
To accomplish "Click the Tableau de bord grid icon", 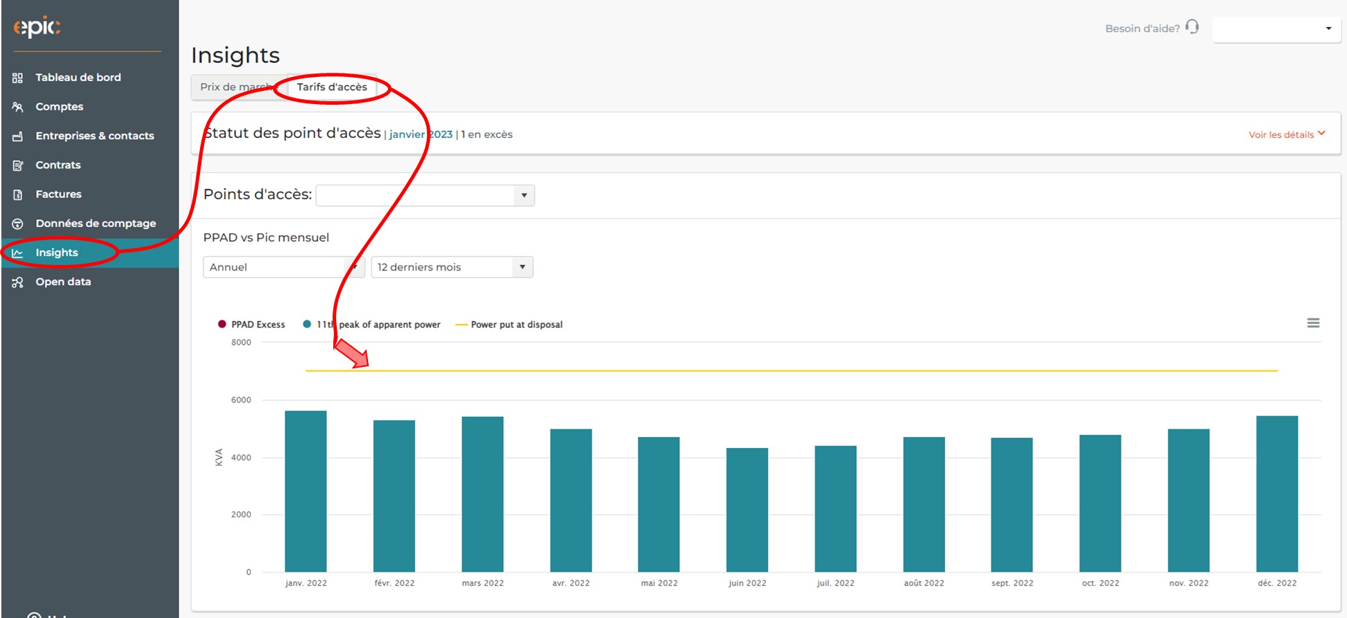I will [17, 78].
